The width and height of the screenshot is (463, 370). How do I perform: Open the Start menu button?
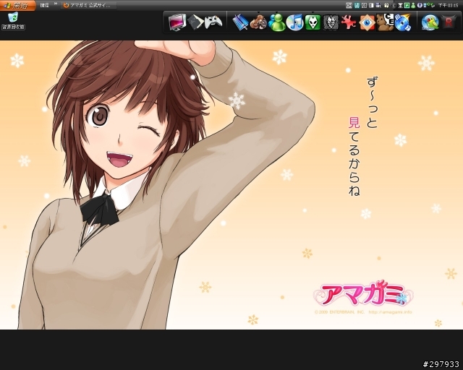(x=17, y=5)
